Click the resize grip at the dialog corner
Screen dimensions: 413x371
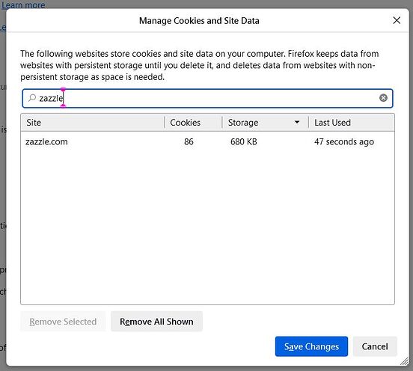(x=405, y=361)
